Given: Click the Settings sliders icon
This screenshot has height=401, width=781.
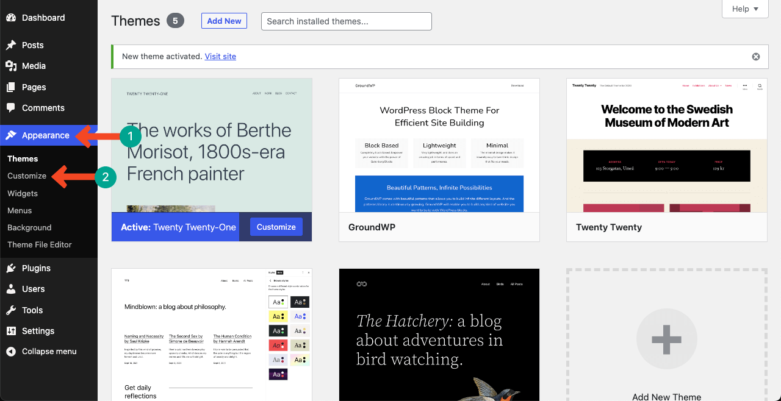Looking at the screenshot, I should [x=11, y=331].
